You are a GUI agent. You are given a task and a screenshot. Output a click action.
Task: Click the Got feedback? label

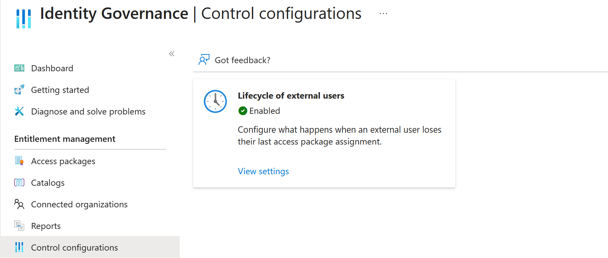click(x=242, y=60)
